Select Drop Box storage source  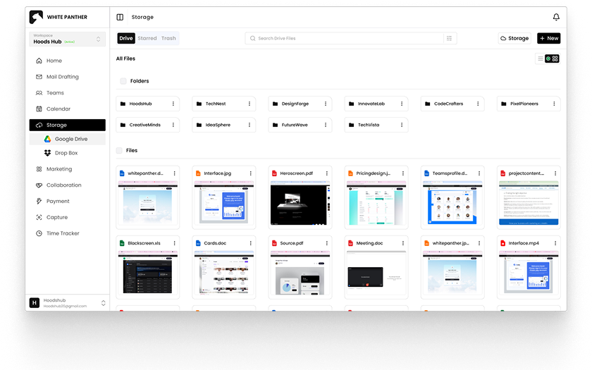click(66, 153)
